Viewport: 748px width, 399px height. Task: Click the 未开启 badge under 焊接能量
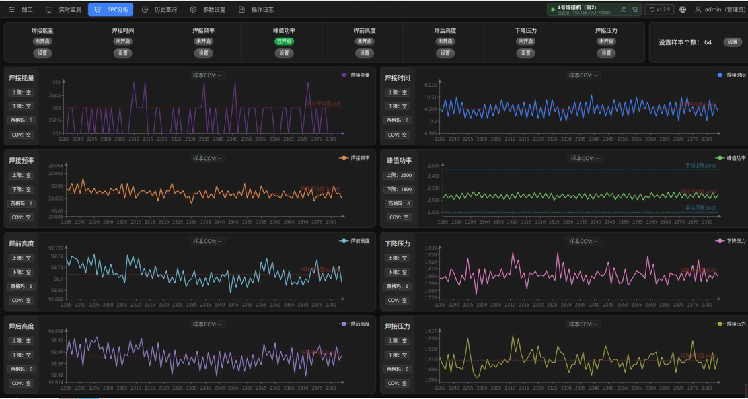[42, 42]
